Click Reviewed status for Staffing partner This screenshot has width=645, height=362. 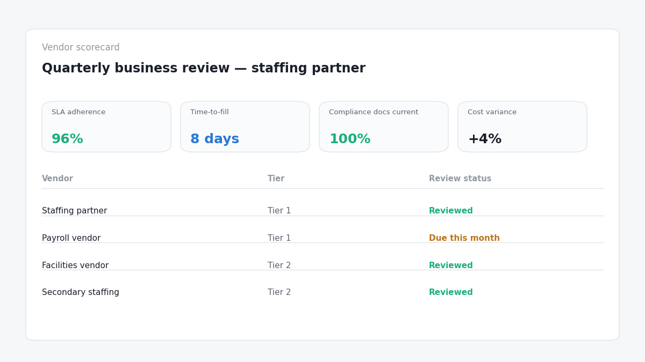451,211
